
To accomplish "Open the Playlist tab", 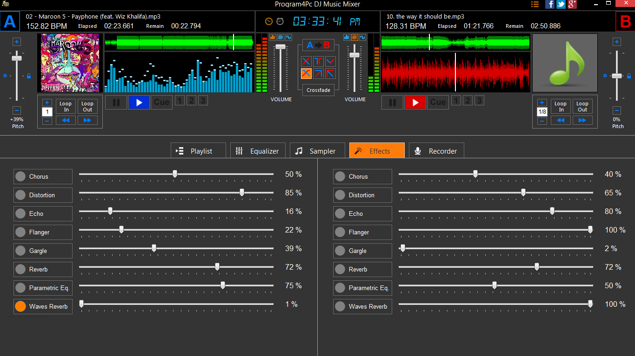I will point(198,150).
